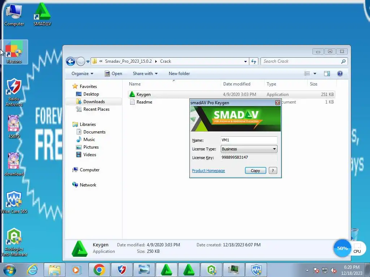Screen dimensions: 370x277
Task: Click the License Key field
Action: (x=249, y=157)
